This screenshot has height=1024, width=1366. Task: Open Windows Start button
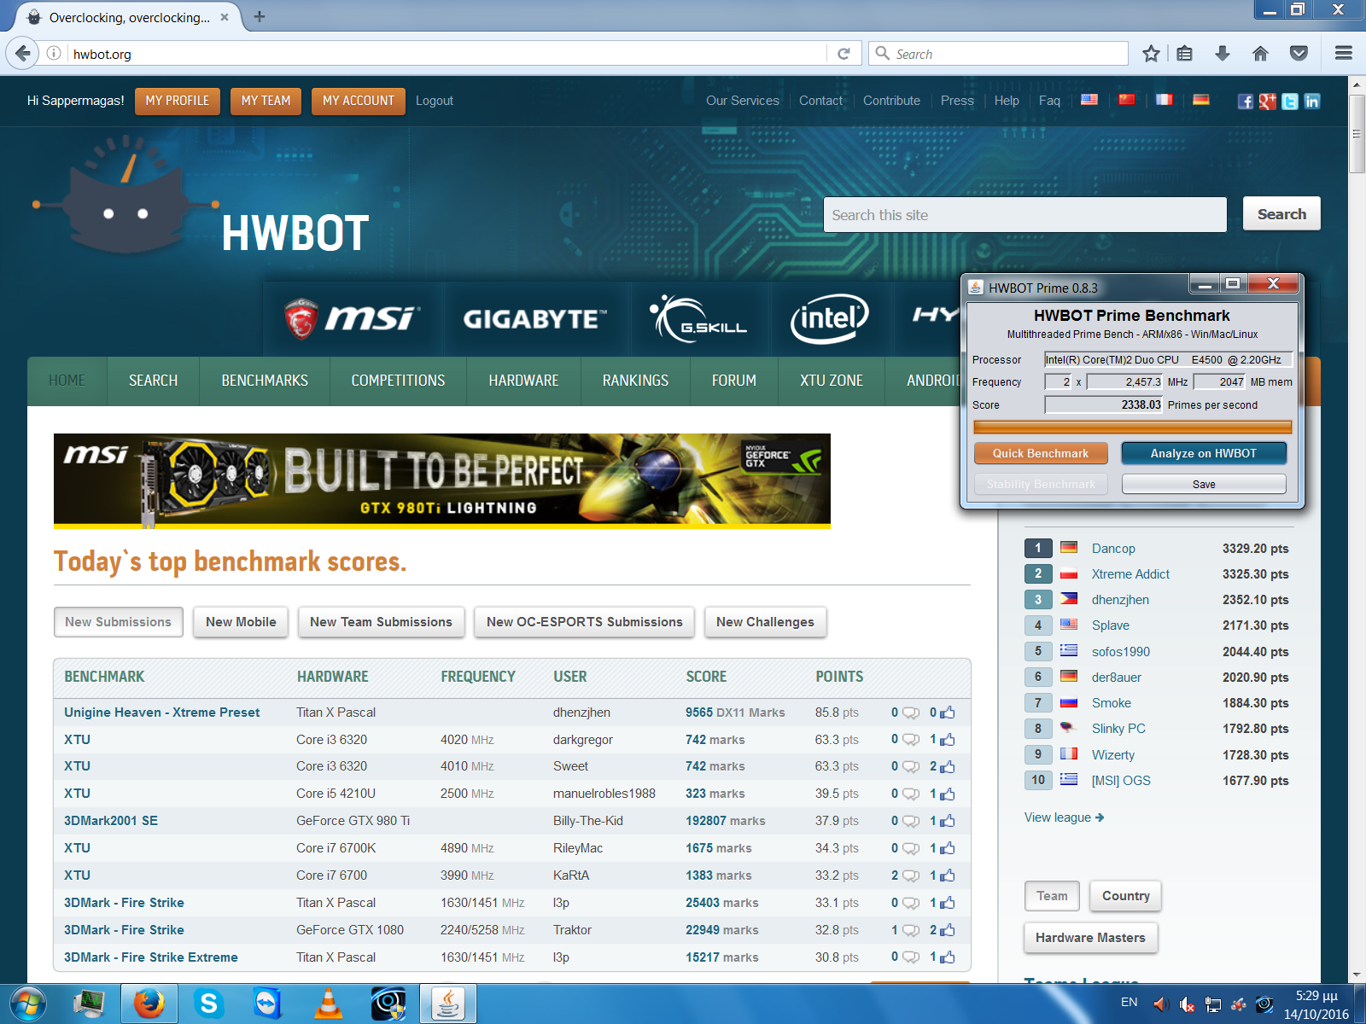(28, 1004)
